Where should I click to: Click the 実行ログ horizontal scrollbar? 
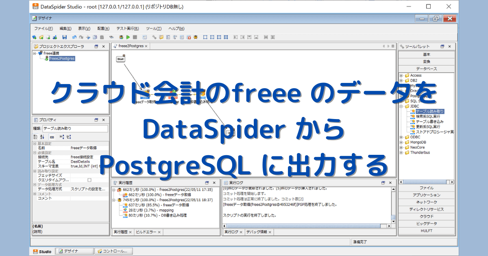coord(307,226)
